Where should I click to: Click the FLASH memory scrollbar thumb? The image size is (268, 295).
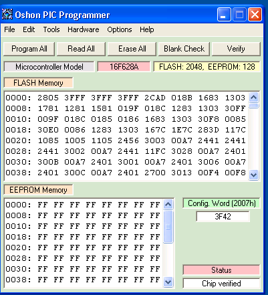coord(254,106)
